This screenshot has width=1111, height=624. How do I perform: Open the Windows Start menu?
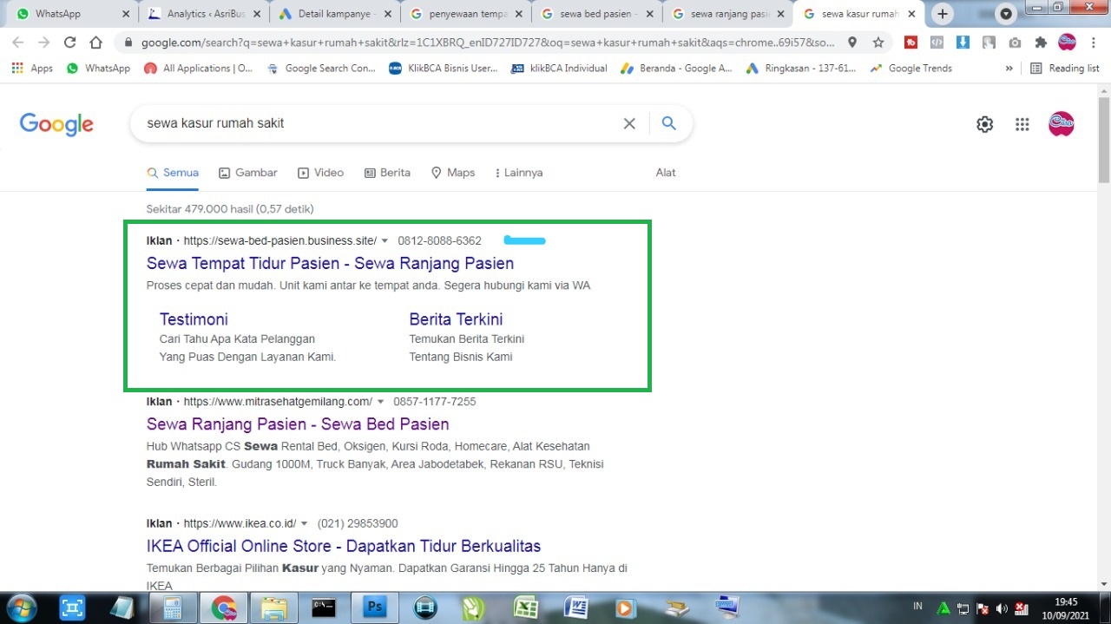21,608
